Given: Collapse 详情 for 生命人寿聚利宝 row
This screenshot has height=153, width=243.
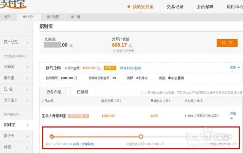Looking at the screenshot, I should (x=233, y=115).
